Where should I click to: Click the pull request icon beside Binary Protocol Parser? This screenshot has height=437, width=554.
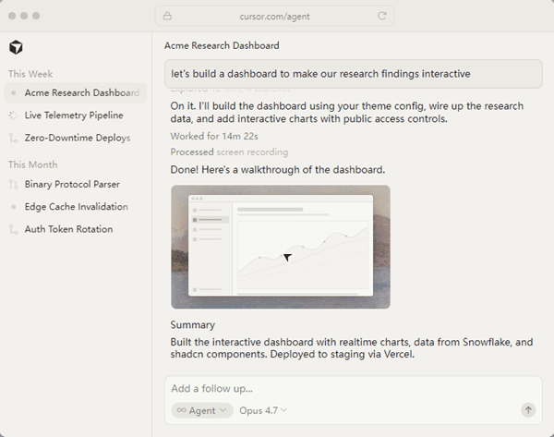13,184
